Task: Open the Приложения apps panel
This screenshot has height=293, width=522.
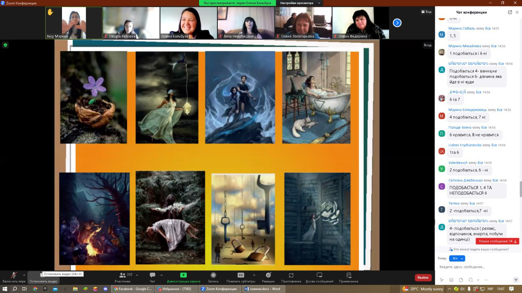Action: (x=291, y=277)
